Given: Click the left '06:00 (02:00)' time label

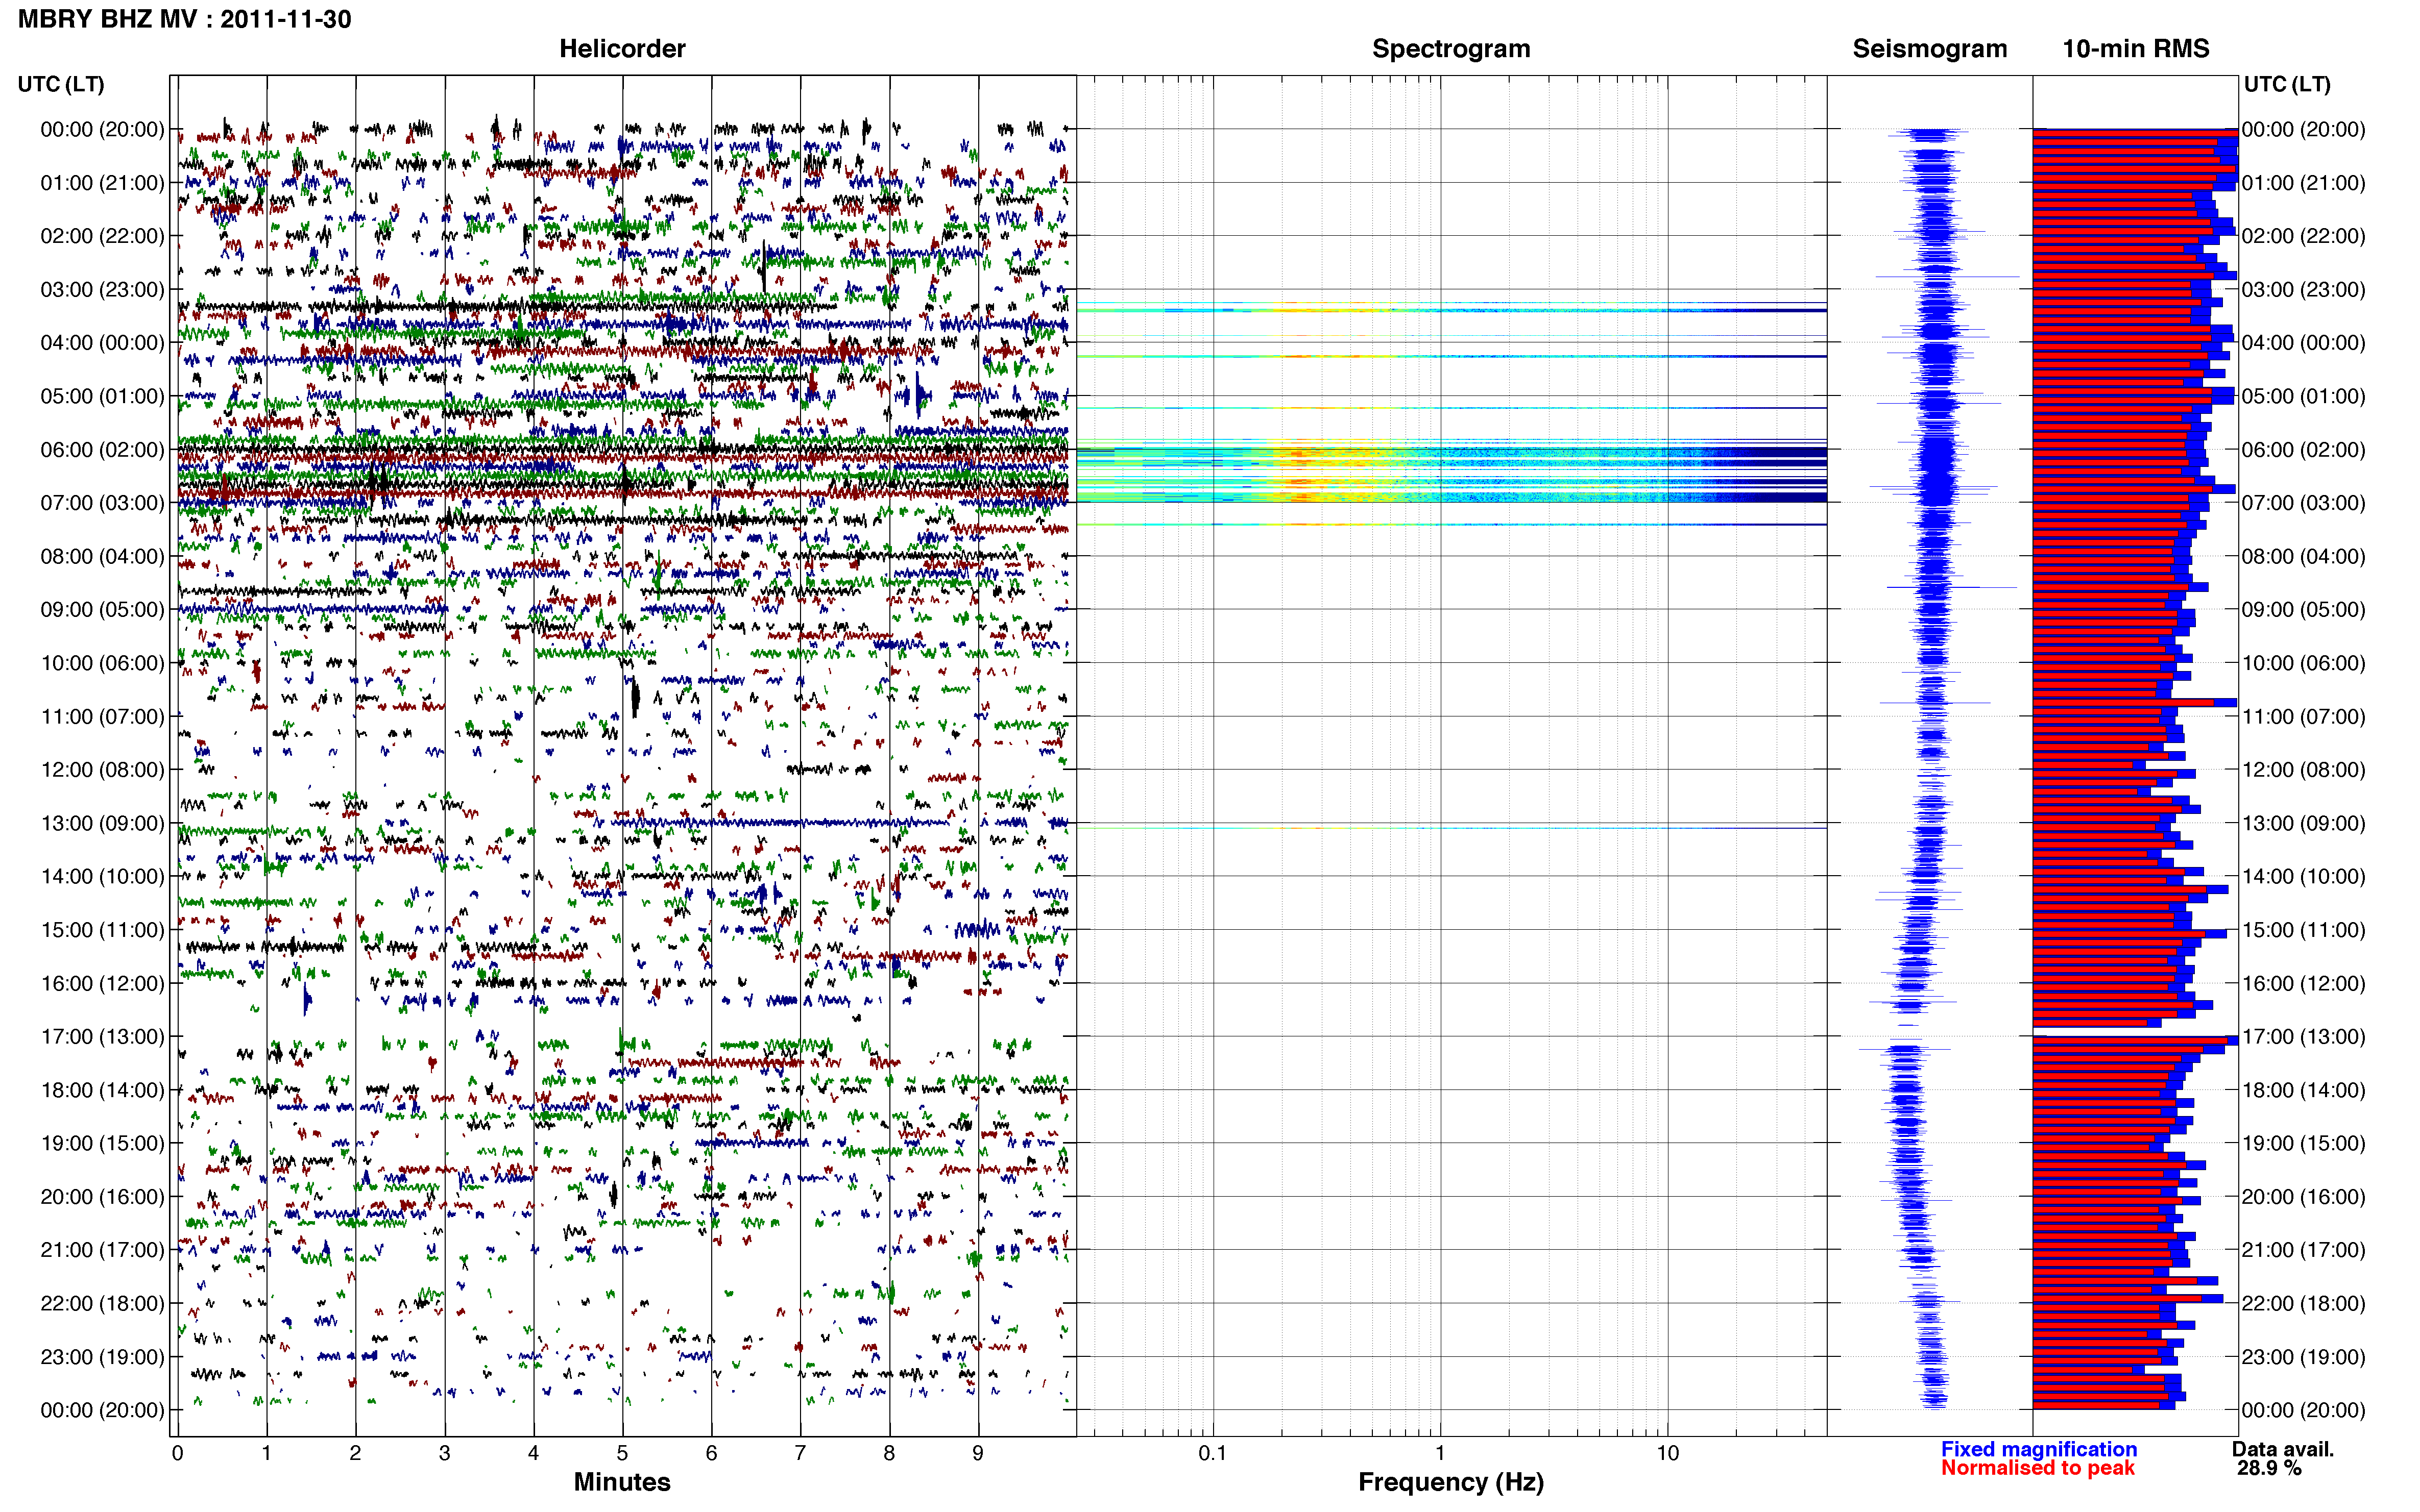Looking at the screenshot, I should tap(102, 449).
